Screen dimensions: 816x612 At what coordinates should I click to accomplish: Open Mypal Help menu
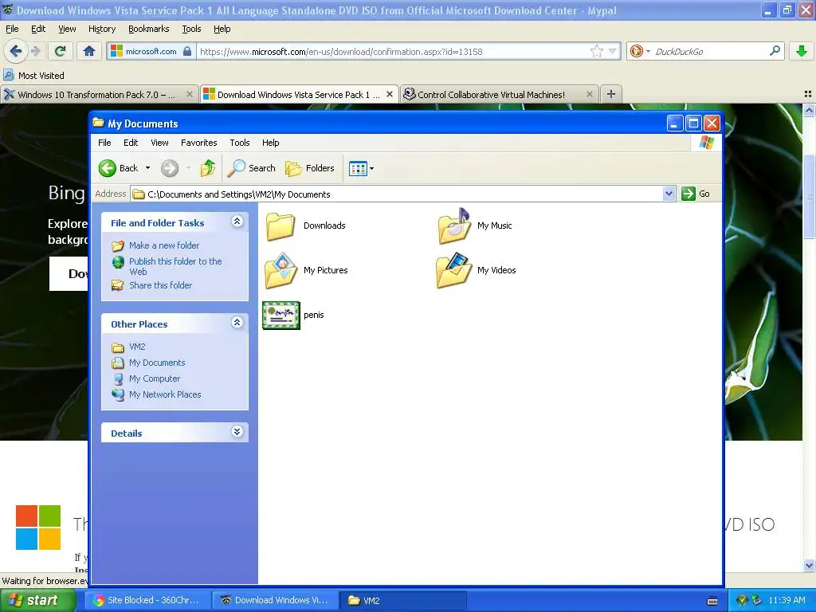222,29
